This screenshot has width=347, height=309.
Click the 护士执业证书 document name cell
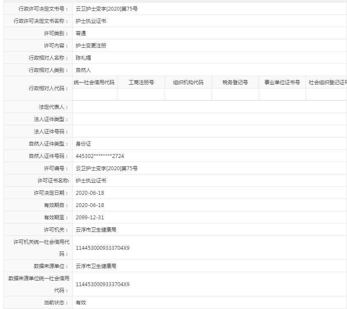click(x=91, y=21)
